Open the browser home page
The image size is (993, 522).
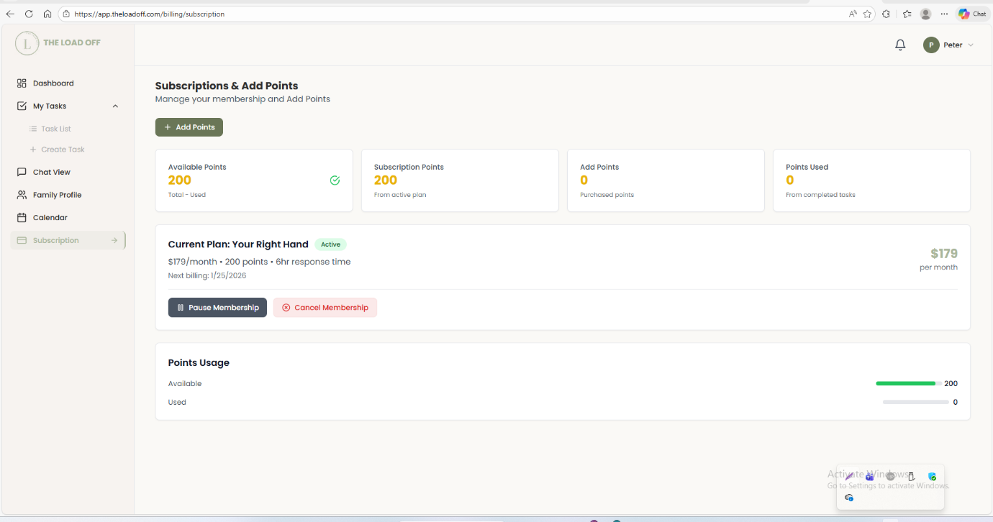click(x=47, y=14)
